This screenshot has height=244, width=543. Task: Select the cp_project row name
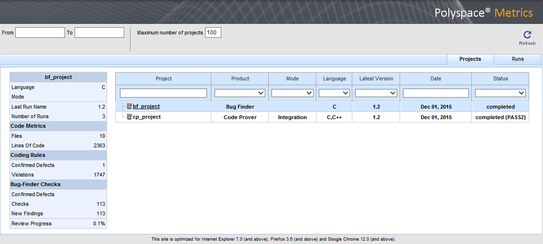point(147,117)
